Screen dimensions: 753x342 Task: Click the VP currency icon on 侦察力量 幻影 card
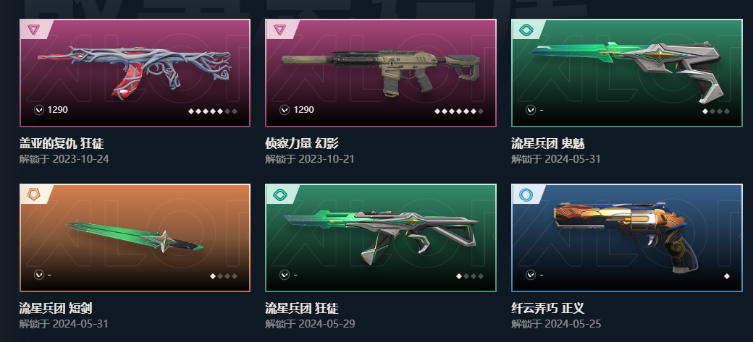[285, 110]
